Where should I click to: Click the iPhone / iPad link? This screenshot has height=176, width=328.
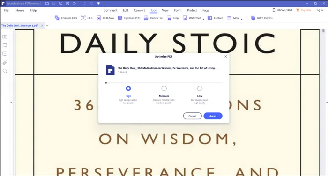(282, 10)
